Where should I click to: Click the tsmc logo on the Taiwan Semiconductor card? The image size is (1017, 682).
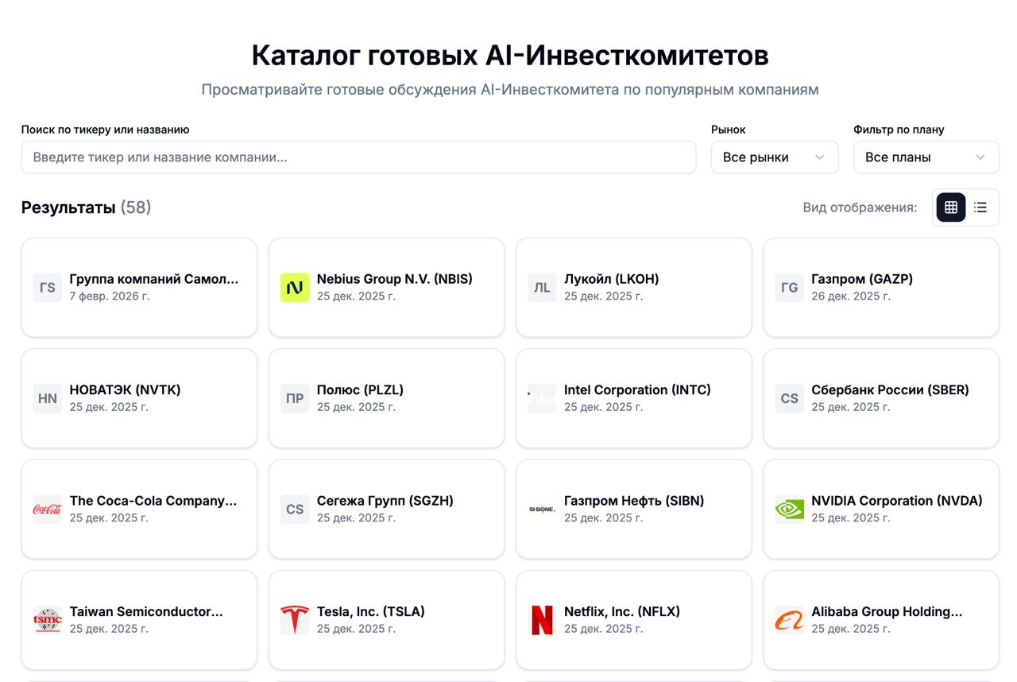click(x=47, y=620)
